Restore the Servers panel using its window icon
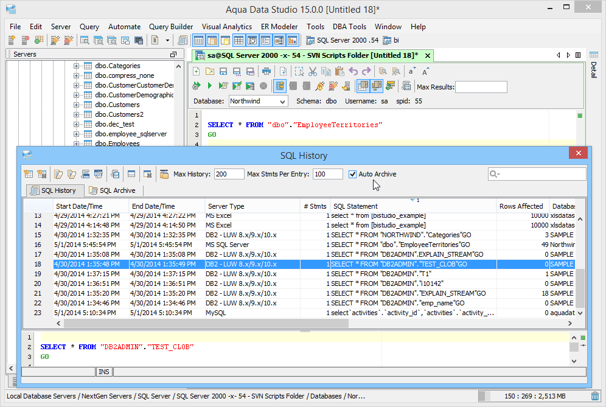This screenshot has width=606, height=407. coord(173,55)
